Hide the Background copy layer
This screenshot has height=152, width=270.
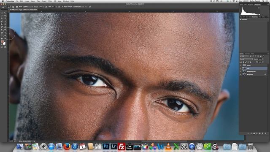[x=241, y=71]
